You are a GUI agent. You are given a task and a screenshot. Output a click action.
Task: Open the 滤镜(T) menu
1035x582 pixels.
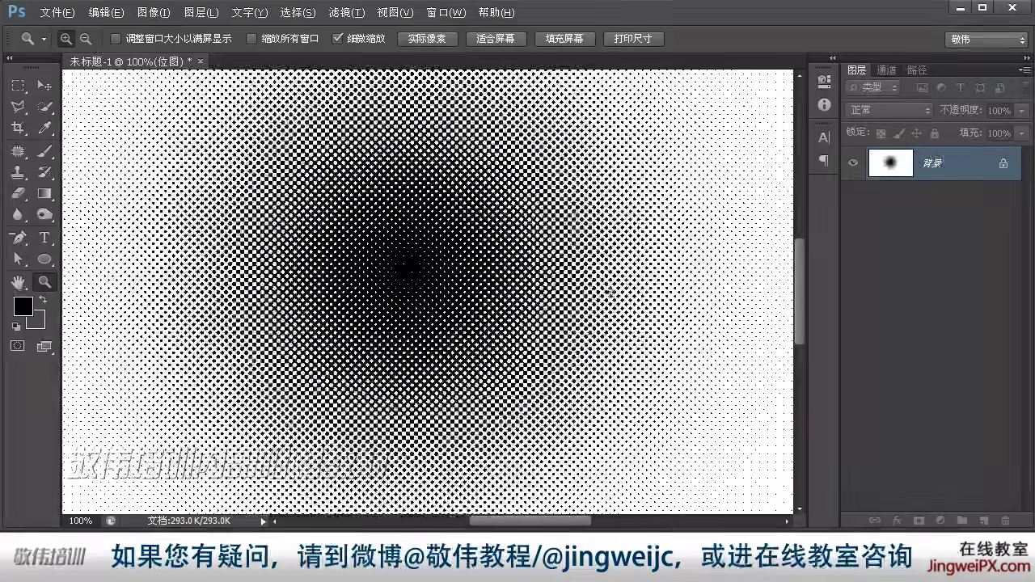(x=347, y=13)
